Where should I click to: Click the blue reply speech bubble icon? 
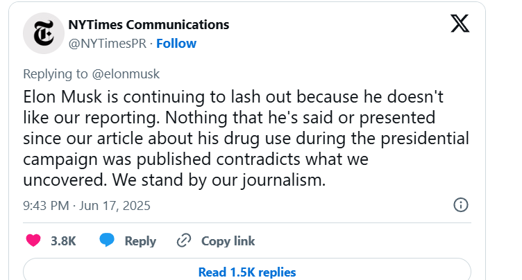(106, 241)
